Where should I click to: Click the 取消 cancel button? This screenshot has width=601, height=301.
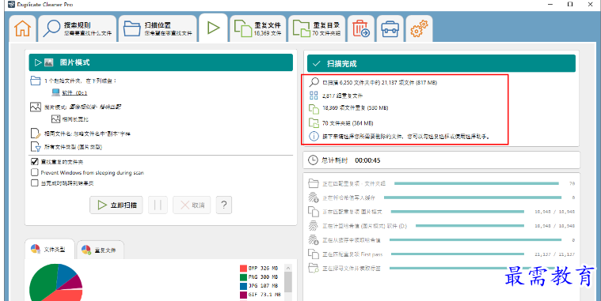point(192,205)
